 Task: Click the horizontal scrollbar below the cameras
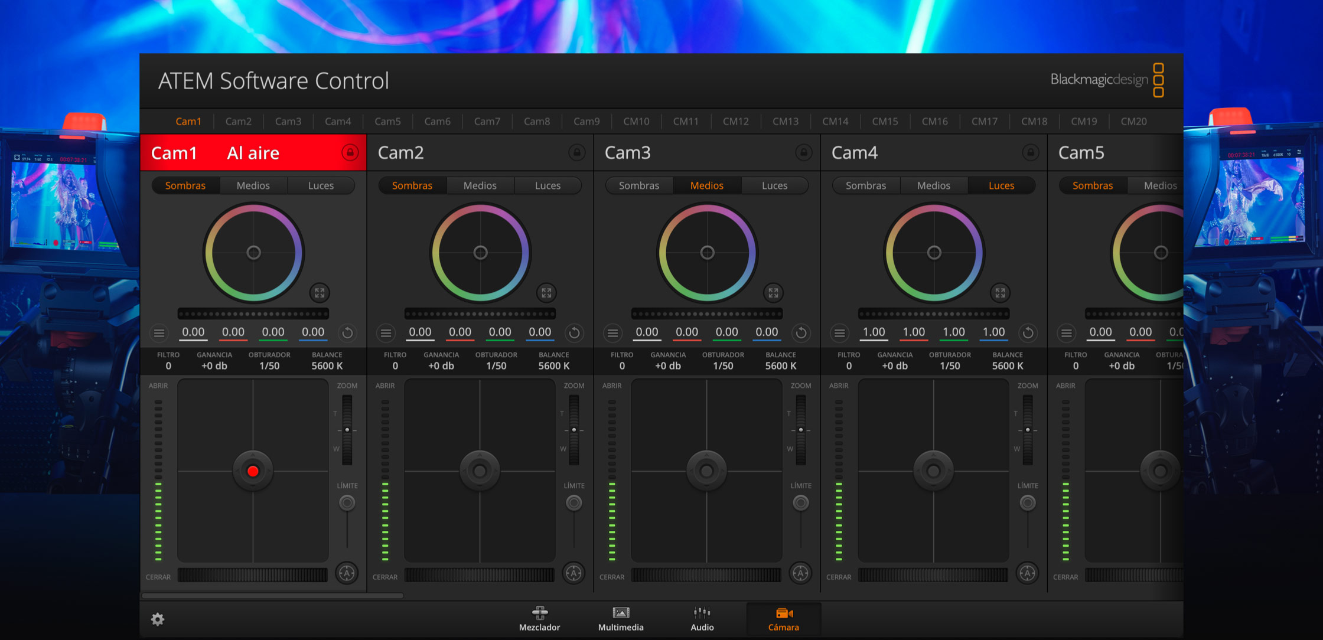point(272,596)
